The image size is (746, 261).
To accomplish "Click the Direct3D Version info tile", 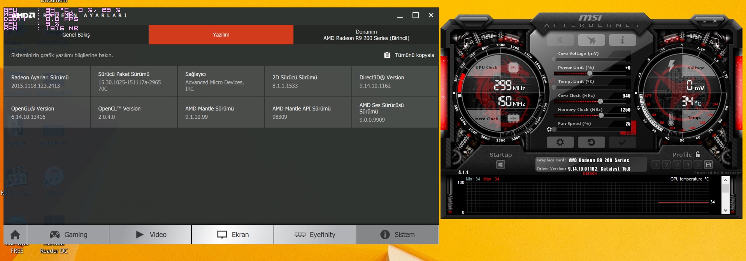I will click(x=395, y=81).
